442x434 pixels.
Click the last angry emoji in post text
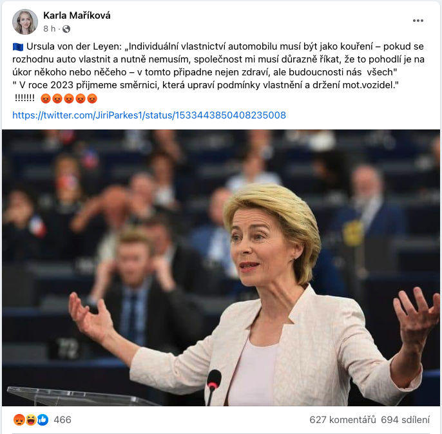(92, 99)
